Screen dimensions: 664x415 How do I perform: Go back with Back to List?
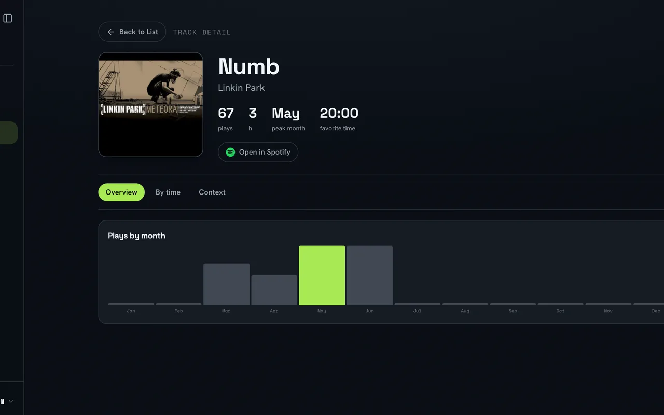coord(132,32)
